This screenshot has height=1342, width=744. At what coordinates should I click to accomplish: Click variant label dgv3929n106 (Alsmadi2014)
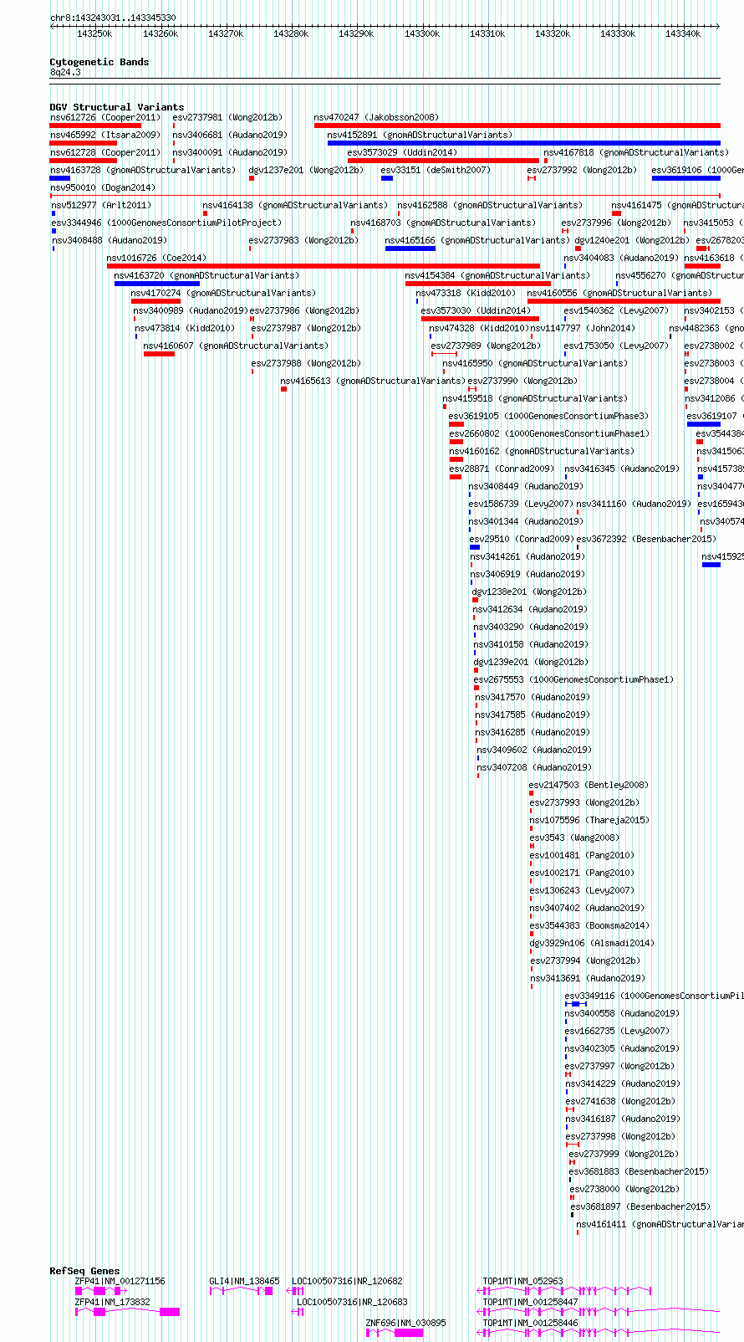click(x=593, y=943)
